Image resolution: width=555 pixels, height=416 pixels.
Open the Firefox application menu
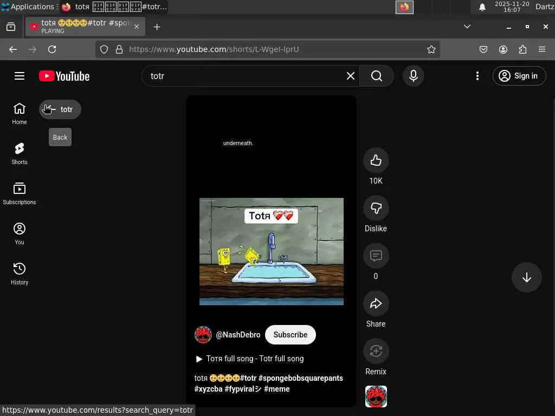click(542, 49)
